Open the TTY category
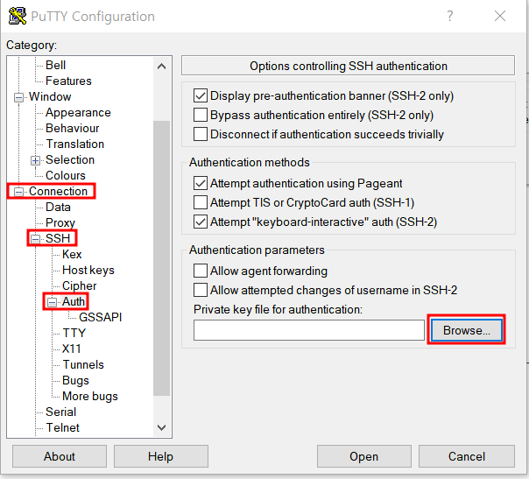Image resolution: width=529 pixels, height=479 pixels. [74, 334]
